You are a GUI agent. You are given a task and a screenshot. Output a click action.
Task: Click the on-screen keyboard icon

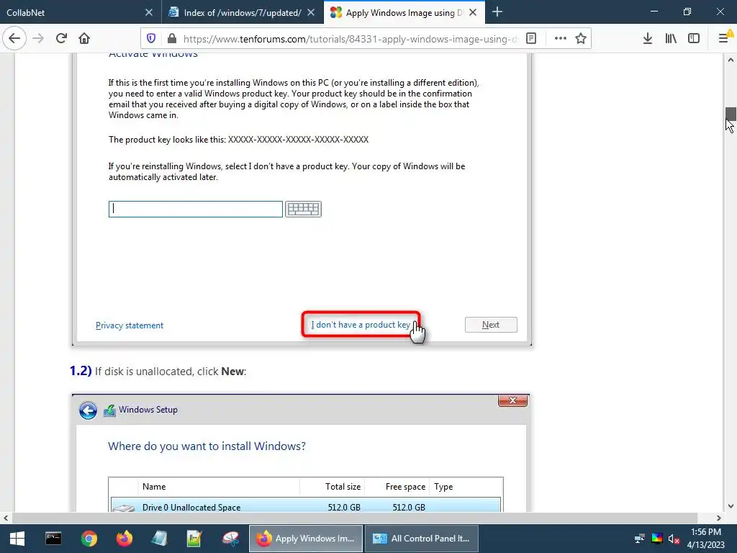pyautogui.click(x=303, y=210)
